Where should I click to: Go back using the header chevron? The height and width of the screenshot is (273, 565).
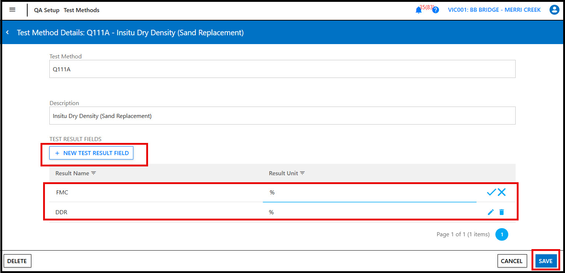pyautogui.click(x=7, y=33)
